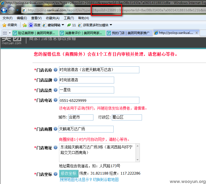Viewport: 206px width, 184px height.
Task: Open the 文件(F) menu
Action: tap(8, 18)
